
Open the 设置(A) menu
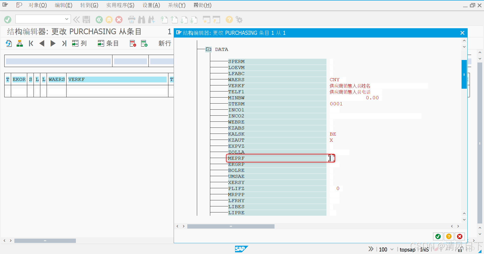pyautogui.click(x=151, y=5)
